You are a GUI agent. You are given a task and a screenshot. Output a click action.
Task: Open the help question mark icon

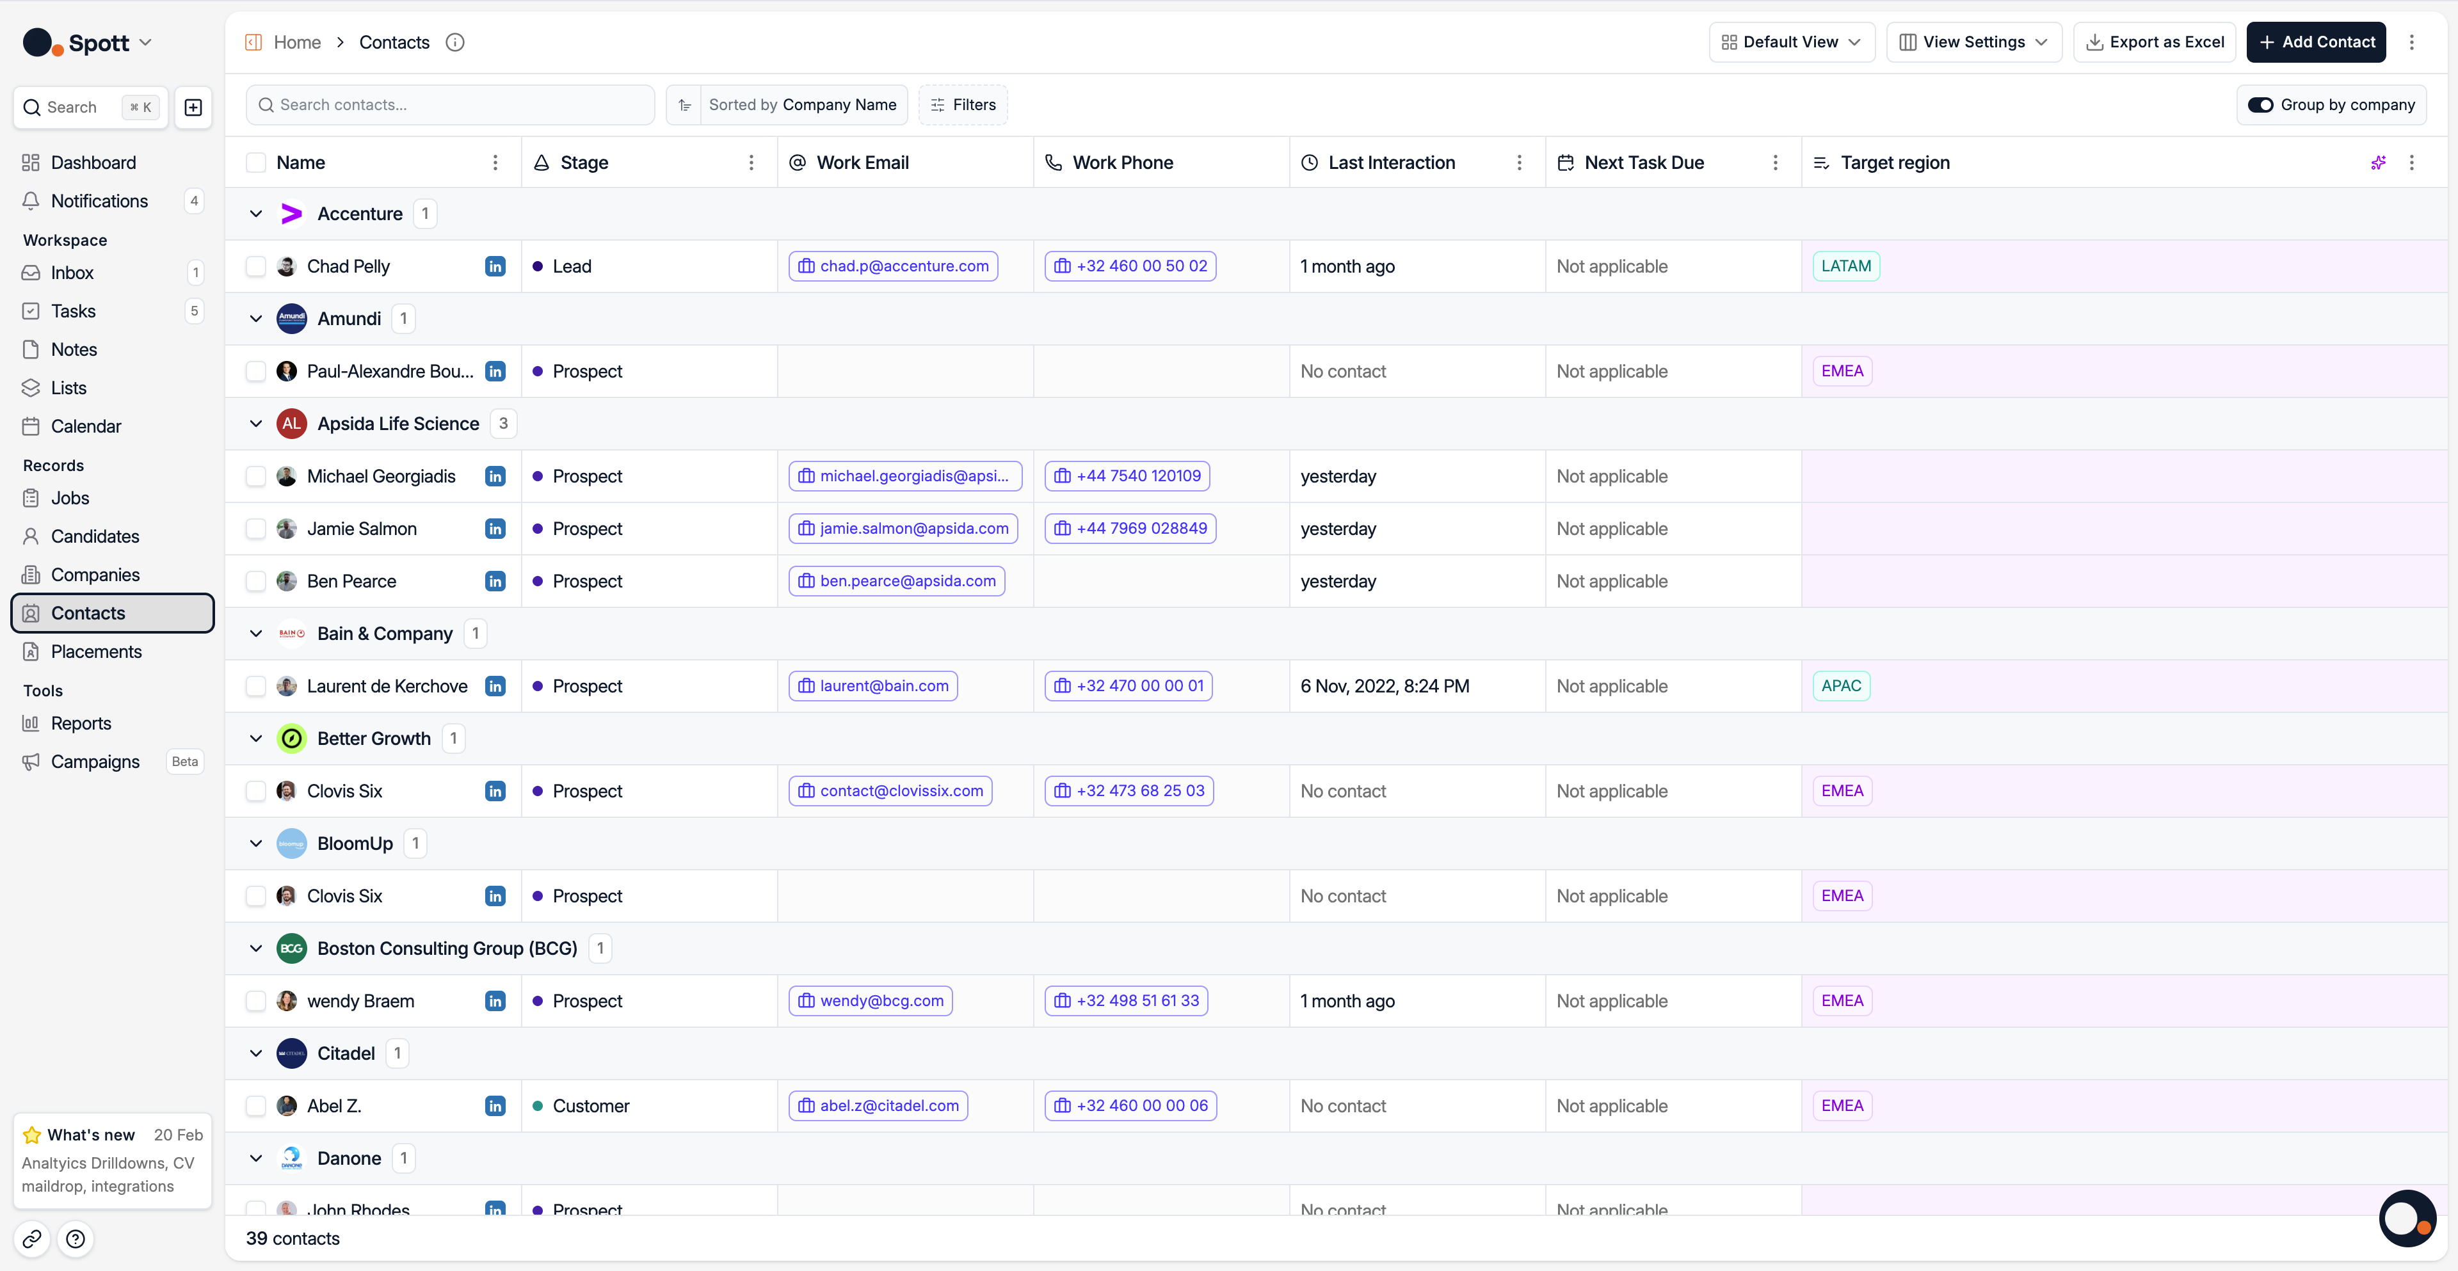point(76,1238)
